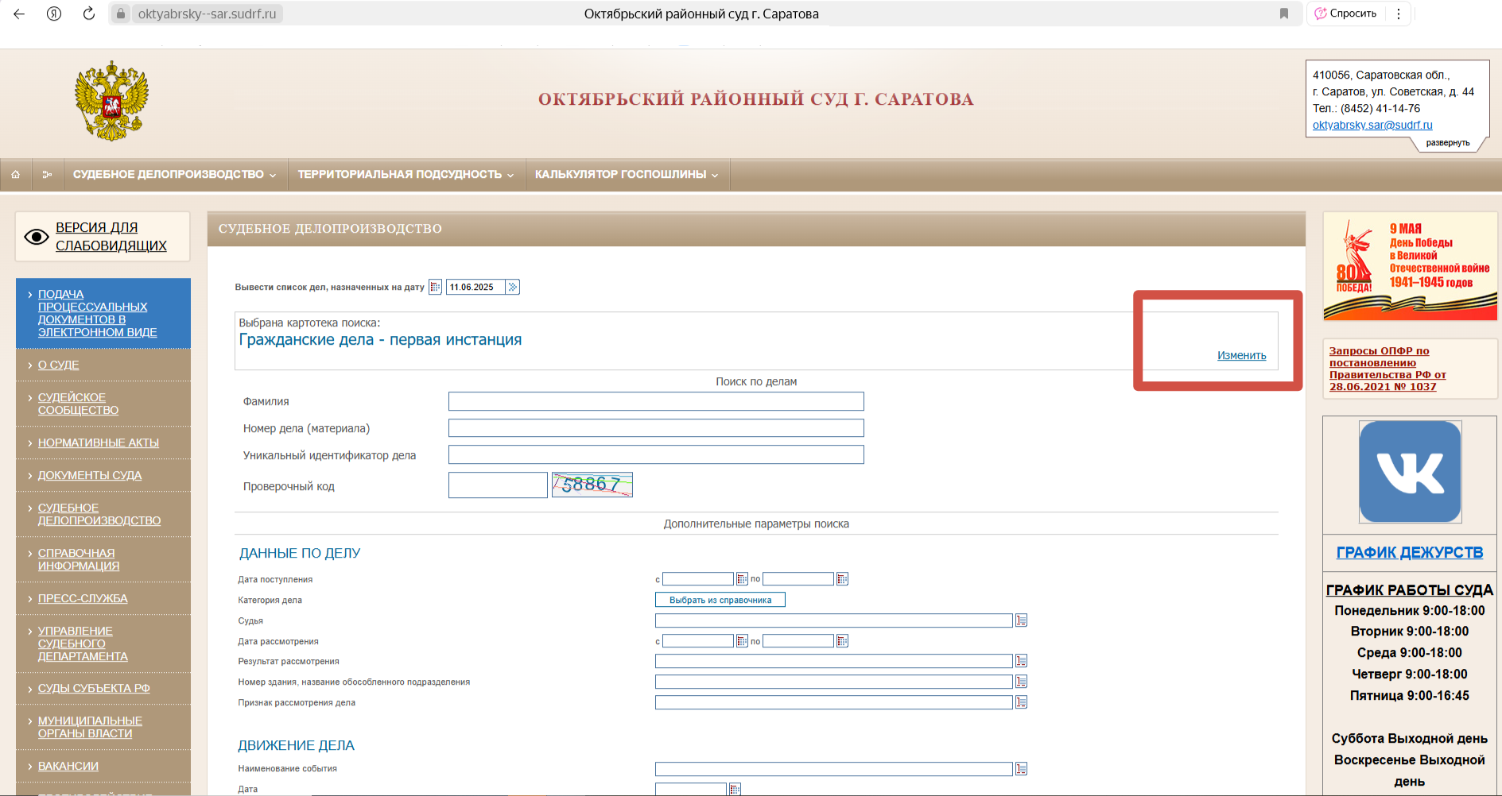Open О суде in left sidebar
The height and width of the screenshot is (796, 1502).
(x=58, y=365)
